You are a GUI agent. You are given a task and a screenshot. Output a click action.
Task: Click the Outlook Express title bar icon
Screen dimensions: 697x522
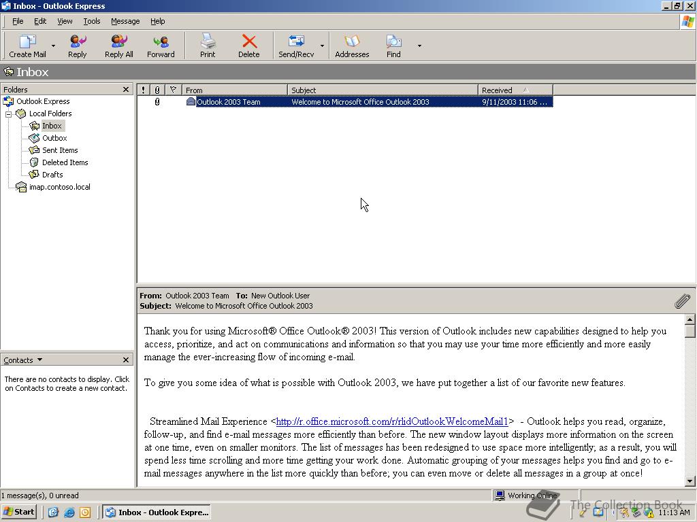(5, 5)
